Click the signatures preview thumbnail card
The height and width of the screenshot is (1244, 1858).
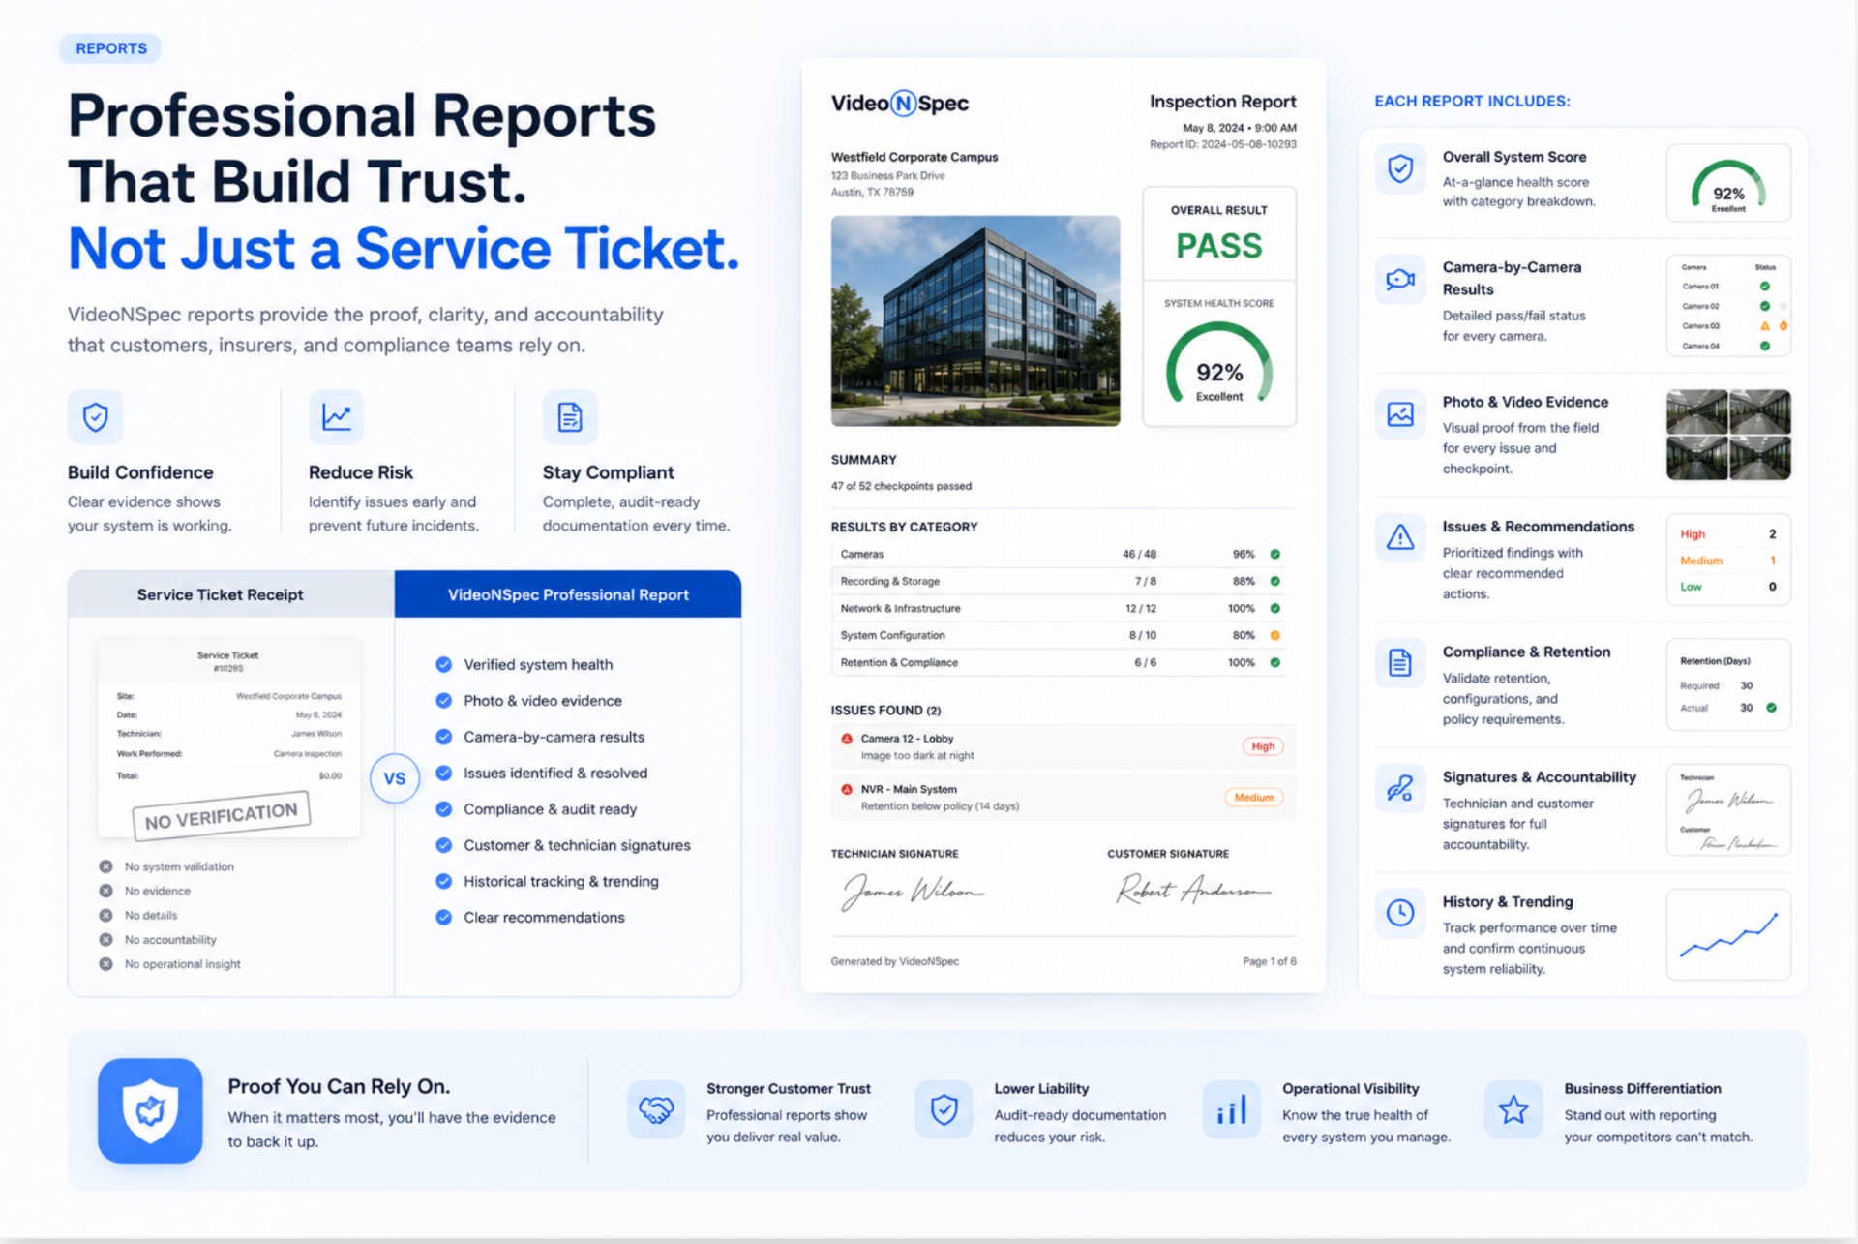tap(1728, 809)
